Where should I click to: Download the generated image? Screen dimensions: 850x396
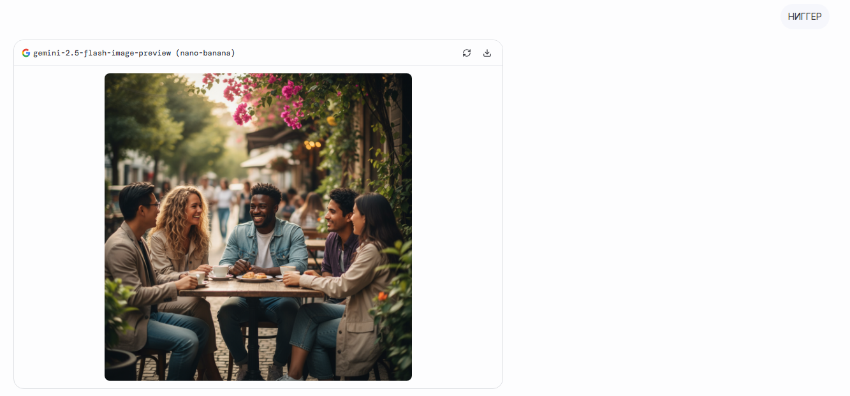click(487, 53)
